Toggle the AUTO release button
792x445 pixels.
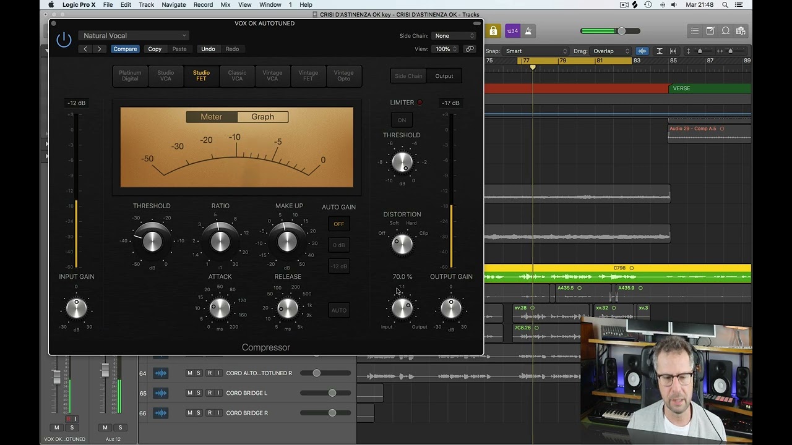pyautogui.click(x=338, y=310)
